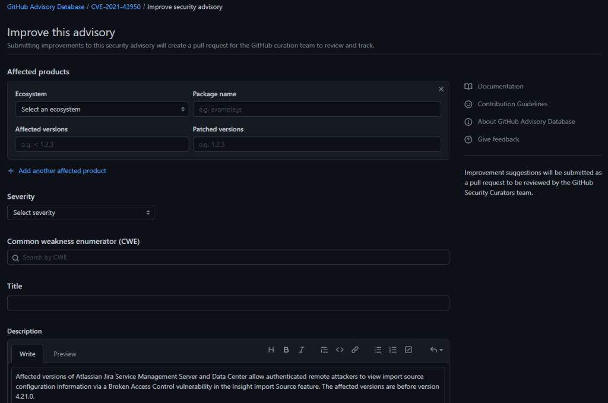The height and width of the screenshot is (403, 608).
Task: Apply Italic formatting in the editor toolbar
Action: 302,350
